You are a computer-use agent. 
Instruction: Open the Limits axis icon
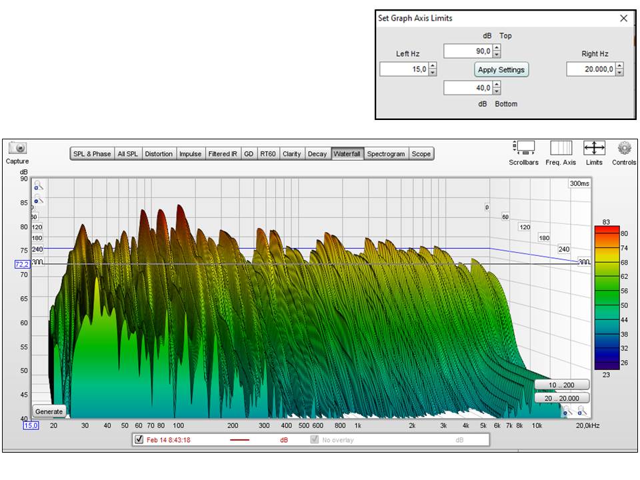594,148
